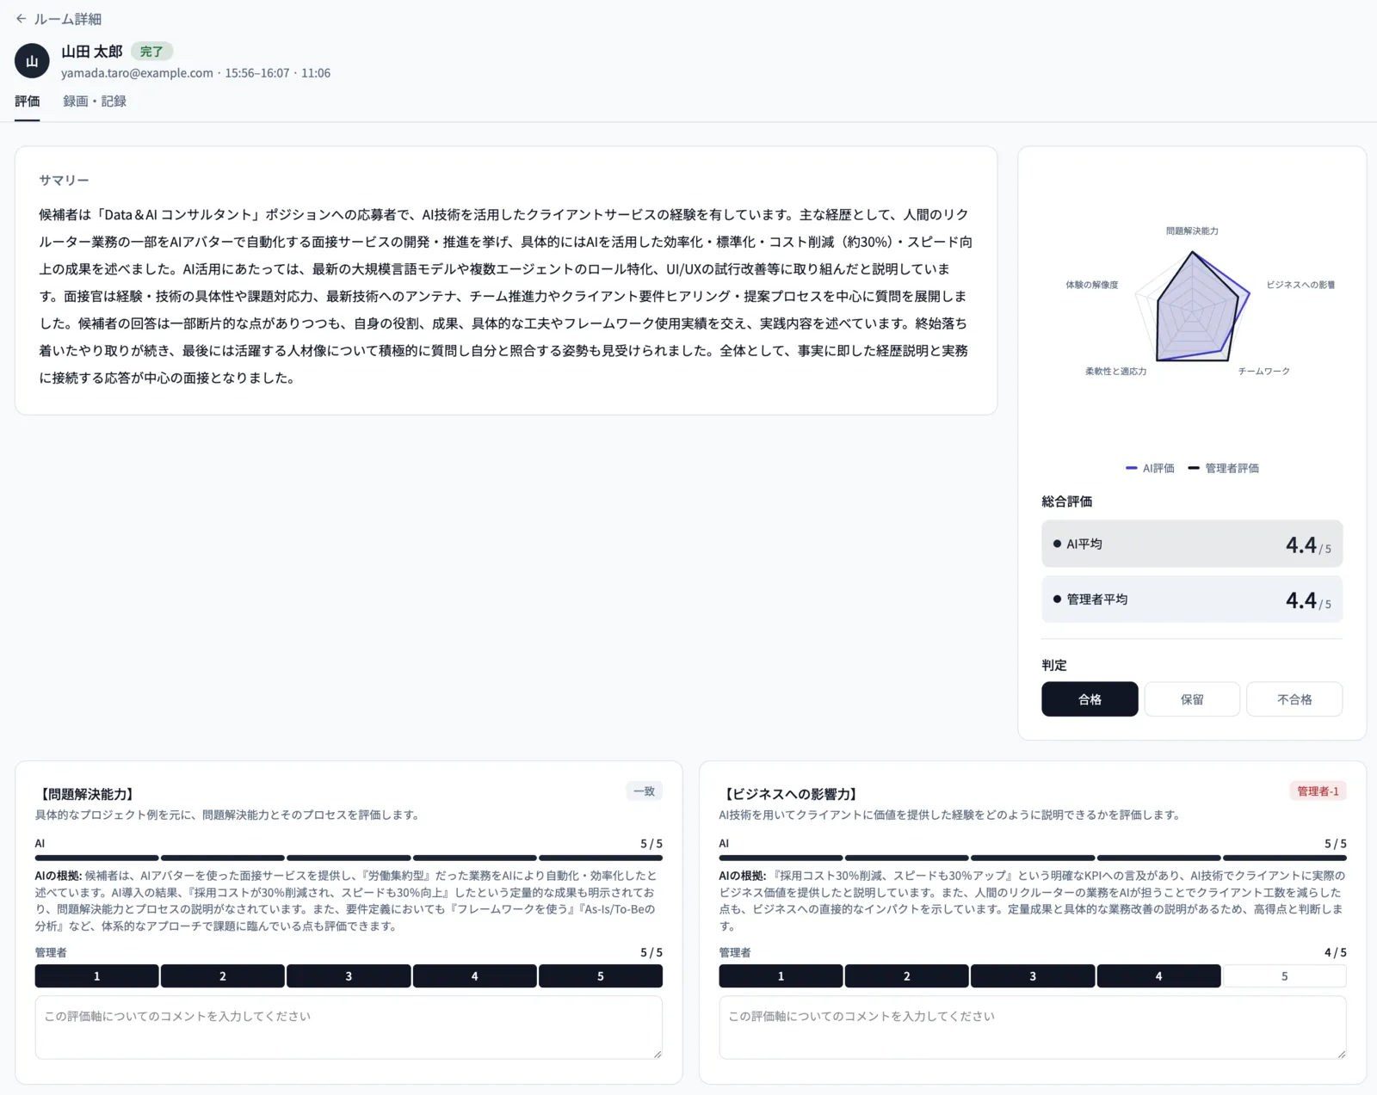Click the 柔軟性と適応力 radar axis label
Viewport: 1377px width, 1095px height.
tap(1115, 372)
